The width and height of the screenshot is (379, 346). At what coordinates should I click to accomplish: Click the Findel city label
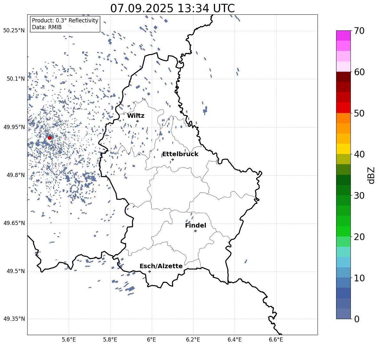click(x=196, y=225)
